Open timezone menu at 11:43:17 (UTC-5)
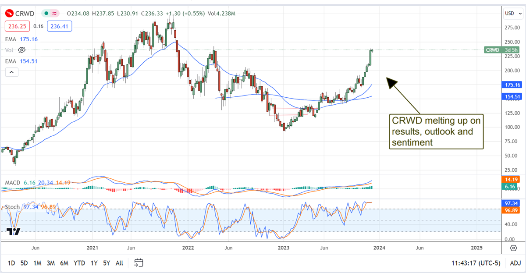Image resolution: width=526 pixels, height=273 pixels. point(476,263)
